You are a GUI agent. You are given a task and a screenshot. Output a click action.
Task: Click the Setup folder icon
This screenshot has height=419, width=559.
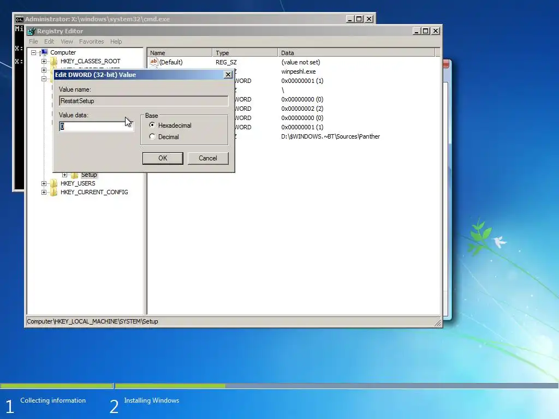tap(74, 175)
